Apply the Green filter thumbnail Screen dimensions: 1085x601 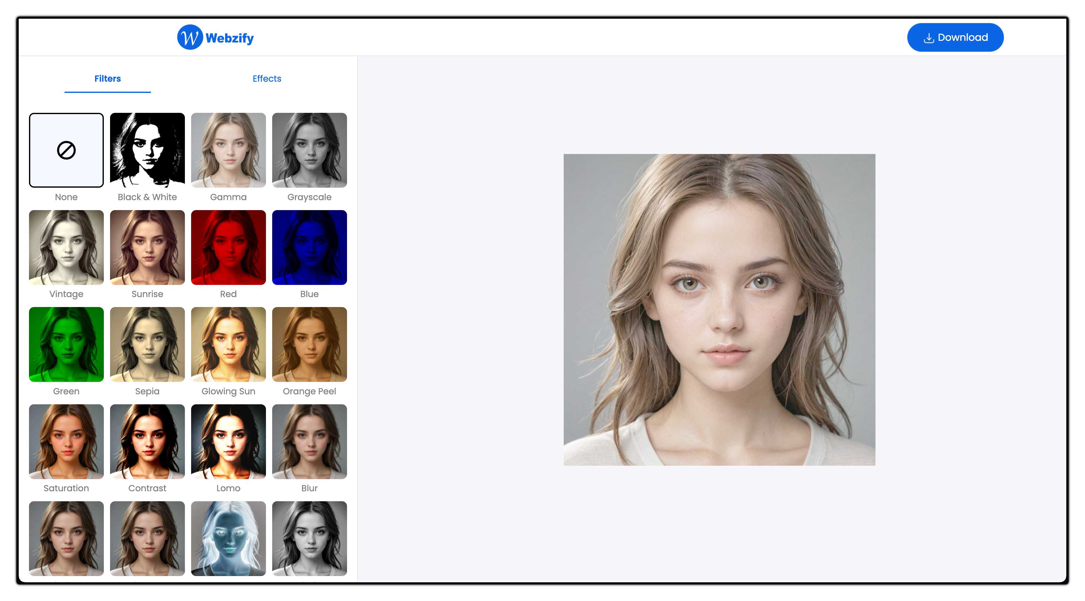66,344
